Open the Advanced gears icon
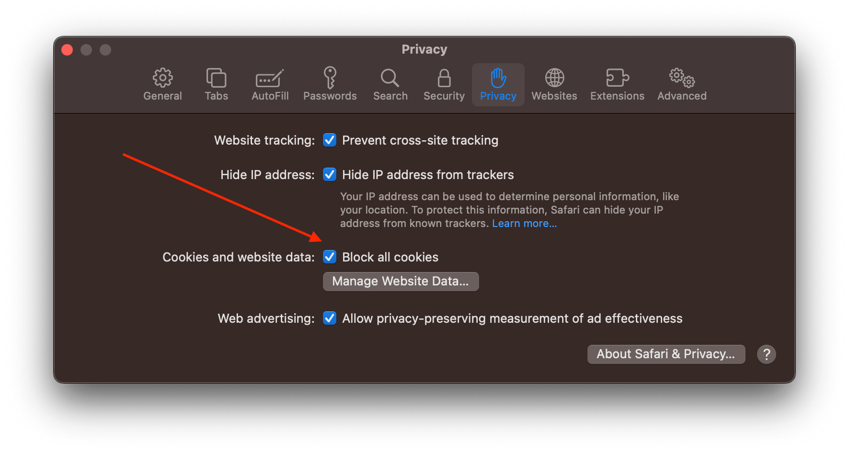This screenshot has height=454, width=849. click(682, 78)
